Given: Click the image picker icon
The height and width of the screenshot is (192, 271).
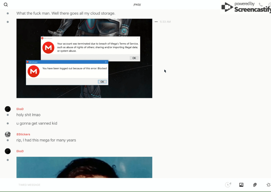Looking at the screenshot, I should [x=241, y=185].
